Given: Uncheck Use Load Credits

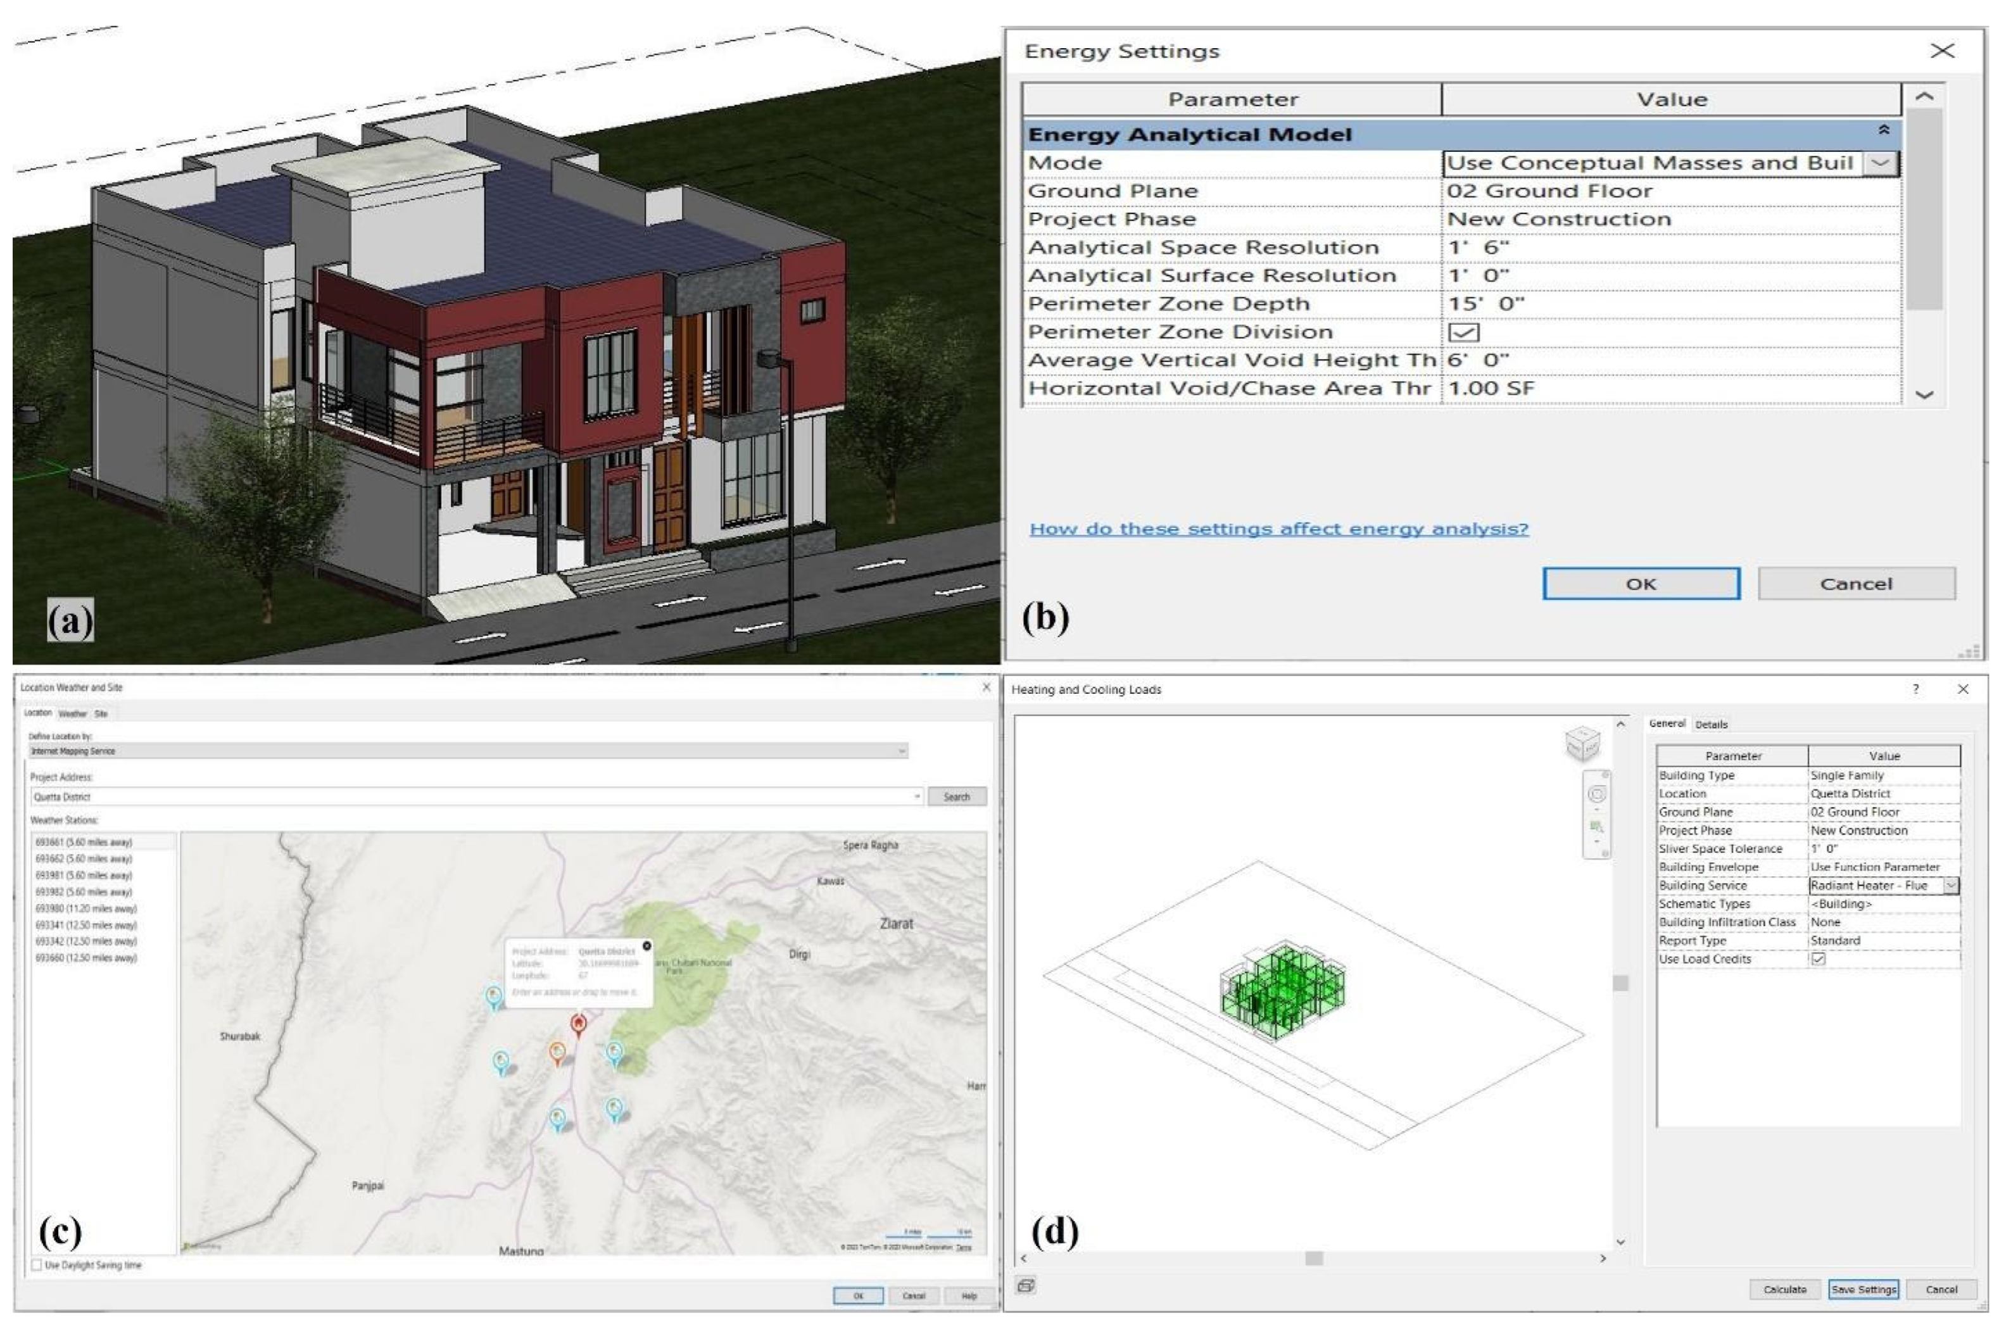Looking at the screenshot, I should click(1818, 959).
